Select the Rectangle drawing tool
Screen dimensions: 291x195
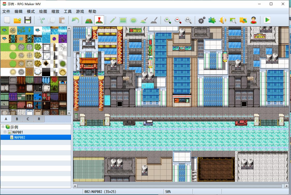point(123,20)
